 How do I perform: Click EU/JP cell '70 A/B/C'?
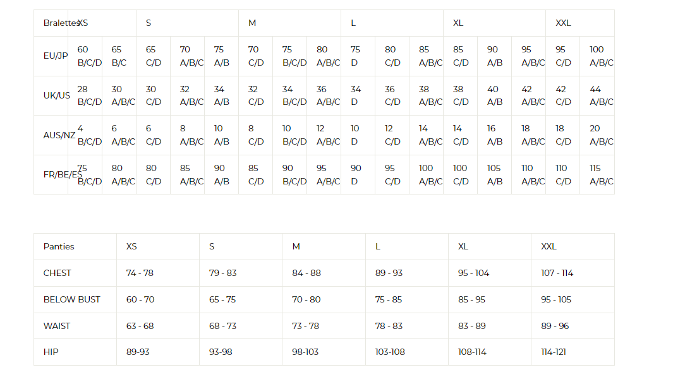[188, 56]
